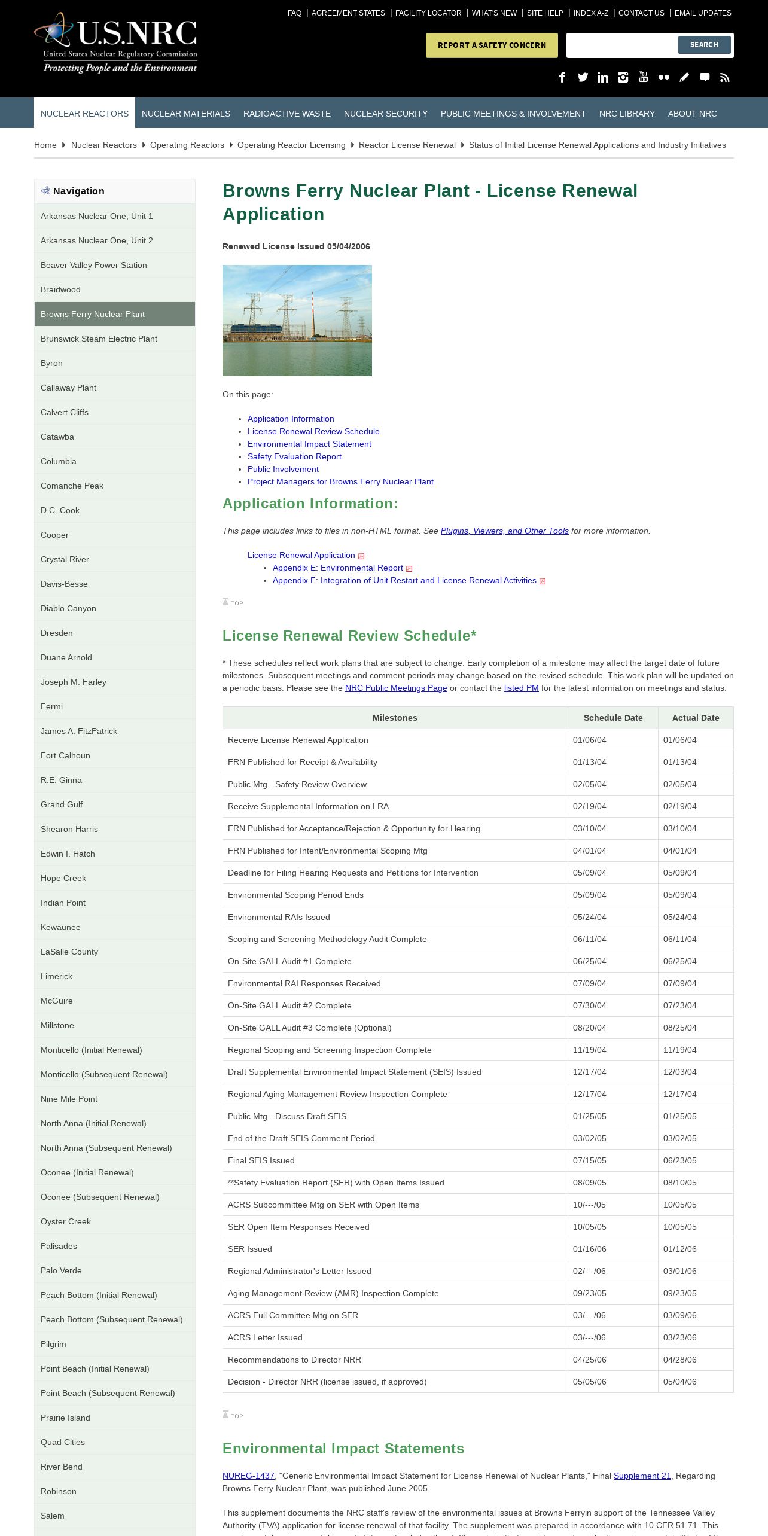Viewport: 768px width, 1536px height.
Task: Select Calvert Cliffs in navigation
Action: 115,412
